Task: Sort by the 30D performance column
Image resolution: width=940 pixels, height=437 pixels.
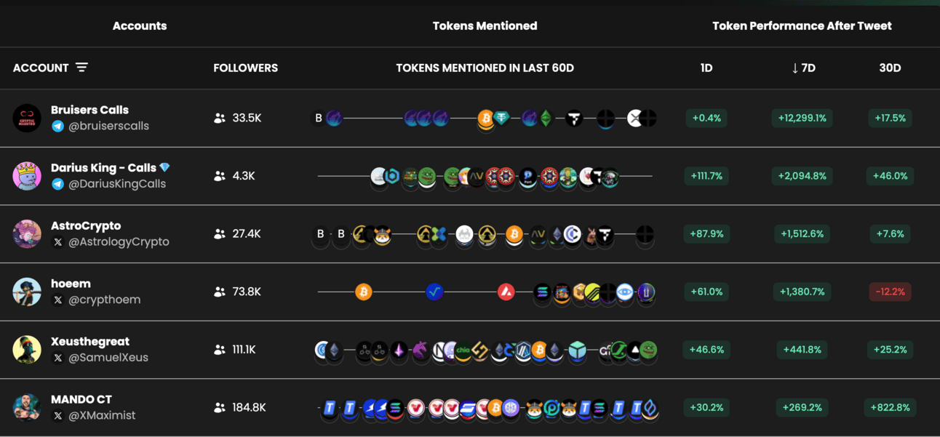Action: tap(890, 68)
